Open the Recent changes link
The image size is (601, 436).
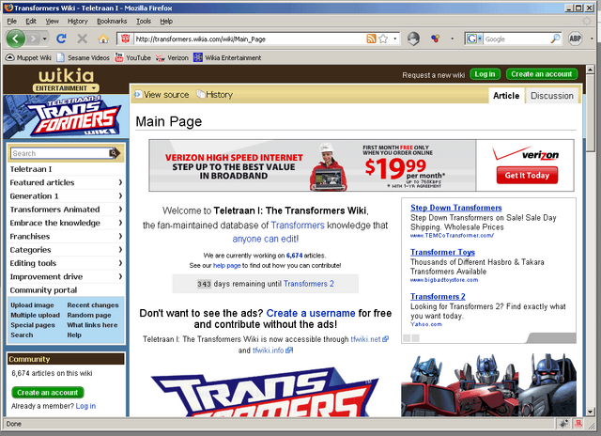[x=93, y=305]
